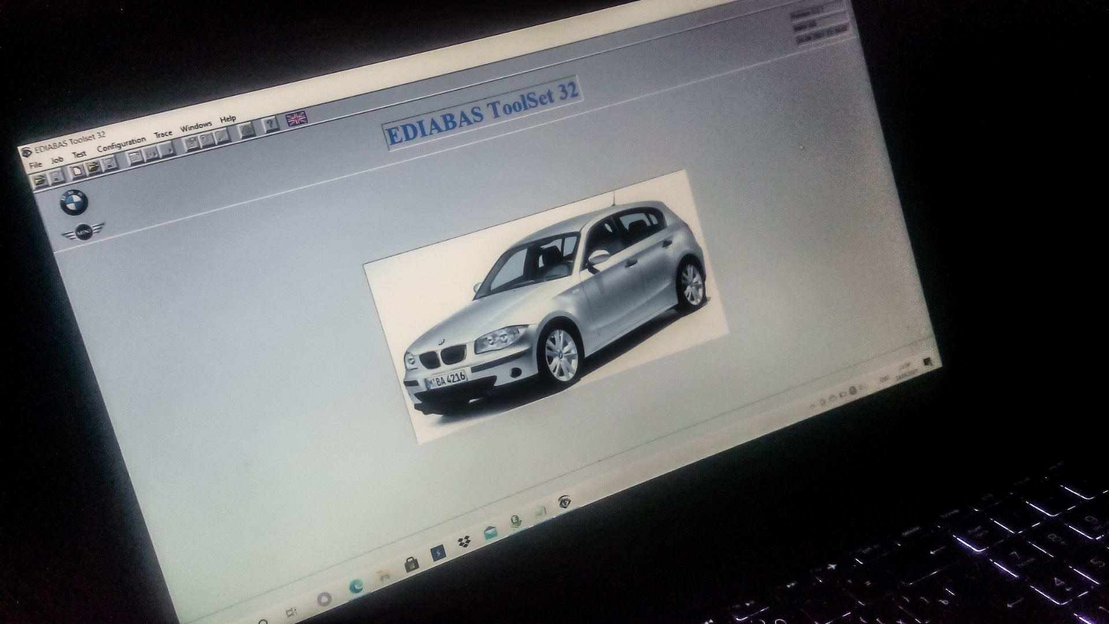1109x624 pixels.
Task: Open Cortana circle in taskbar
Action: [x=324, y=599]
